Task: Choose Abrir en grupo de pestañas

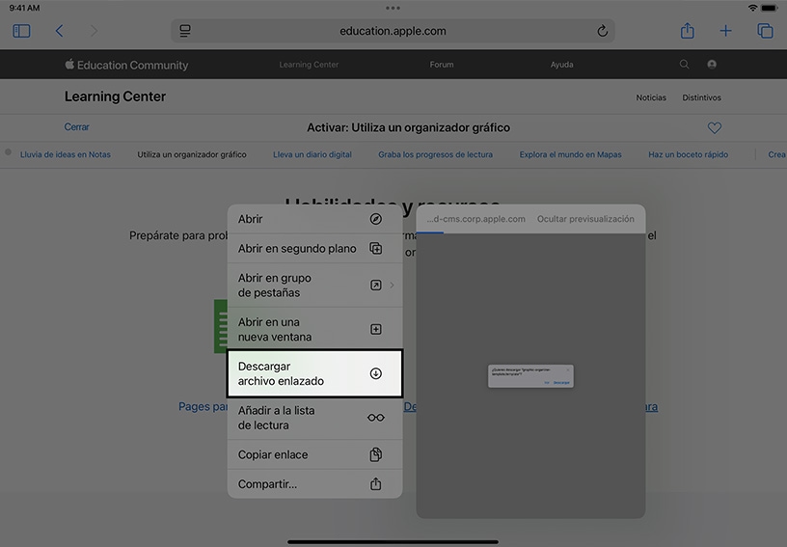Action: (x=314, y=285)
